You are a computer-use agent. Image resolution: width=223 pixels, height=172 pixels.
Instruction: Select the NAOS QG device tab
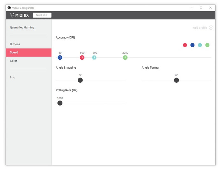point(42,15)
